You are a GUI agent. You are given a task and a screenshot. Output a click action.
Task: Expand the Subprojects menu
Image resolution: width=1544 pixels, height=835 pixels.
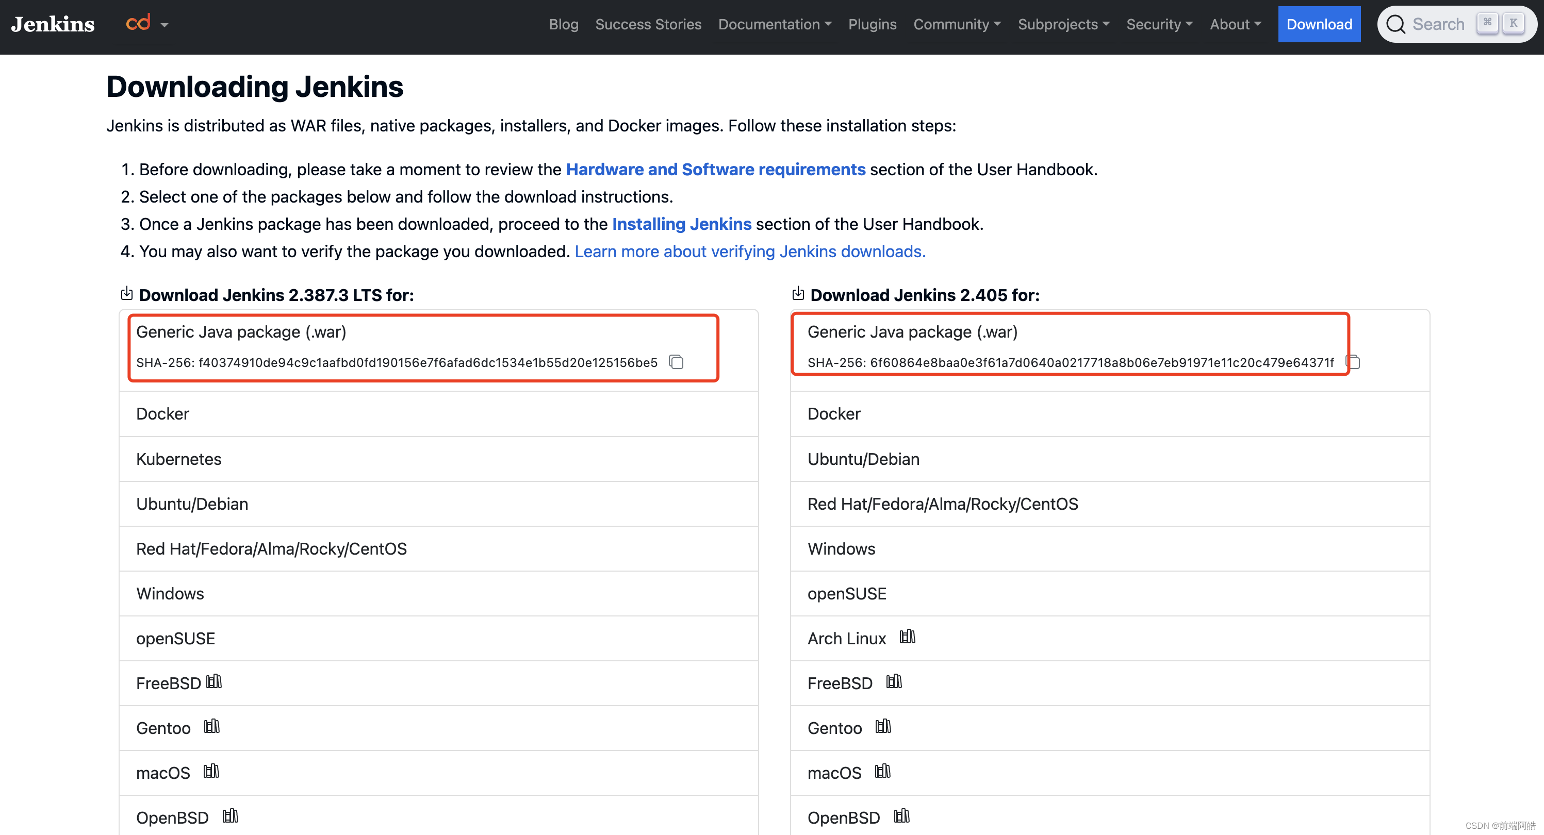point(1063,25)
